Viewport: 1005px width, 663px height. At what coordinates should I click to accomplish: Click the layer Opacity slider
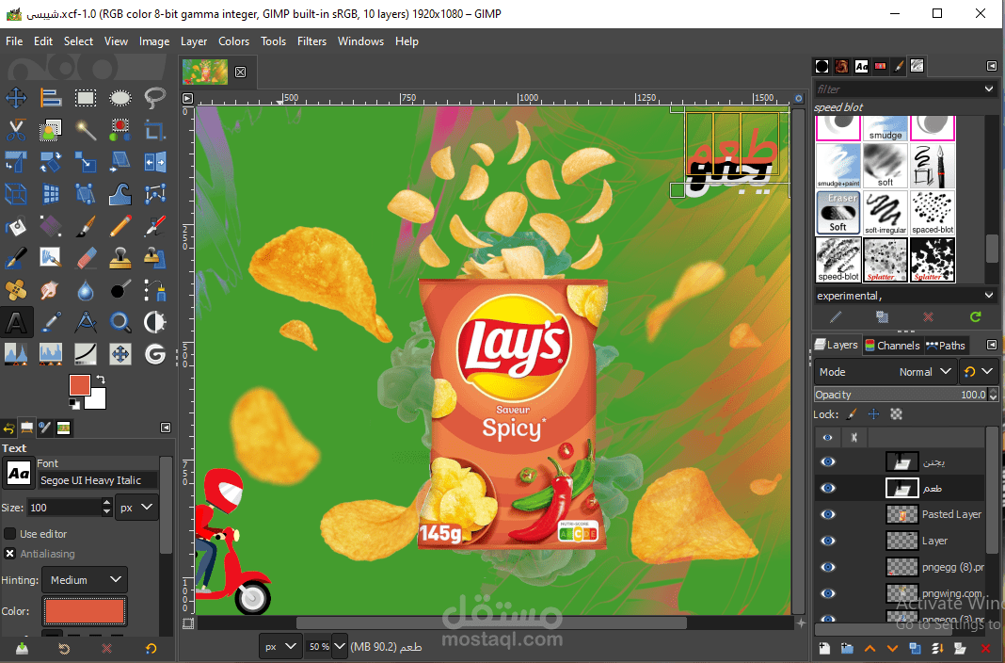point(905,395)
